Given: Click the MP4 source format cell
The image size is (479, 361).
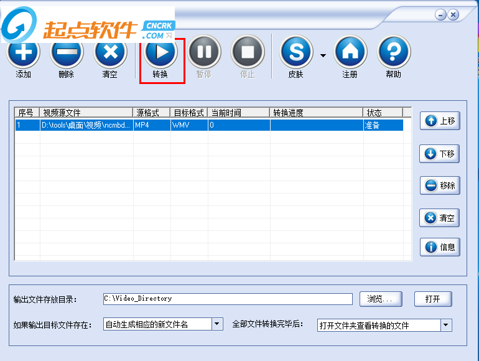Looking at the screenshot, I should point(152,125).
